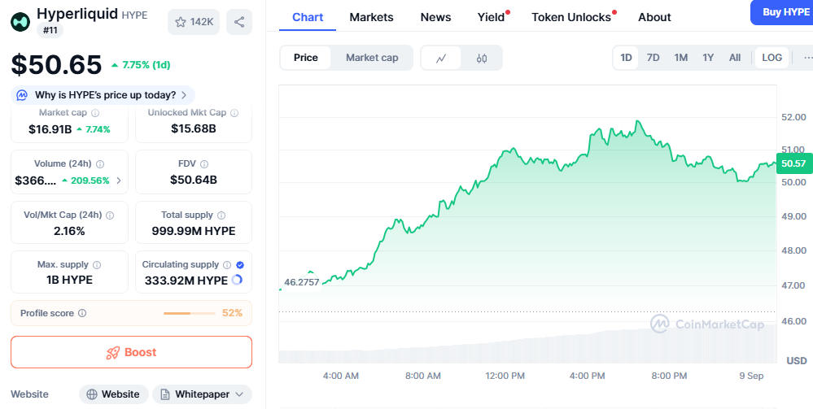Click the Profile score progress bar
813x409 pixels.
pyautogui.click(x=188, y=313)
